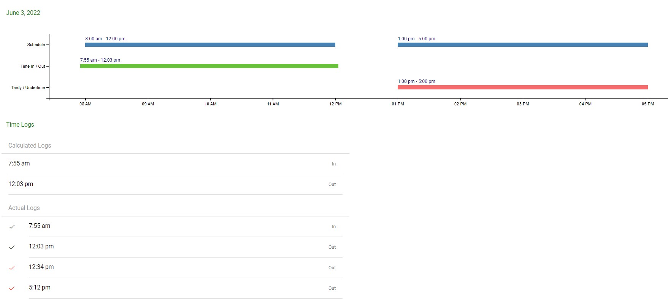Click the Out label on the 5:12 pm row

332,288
